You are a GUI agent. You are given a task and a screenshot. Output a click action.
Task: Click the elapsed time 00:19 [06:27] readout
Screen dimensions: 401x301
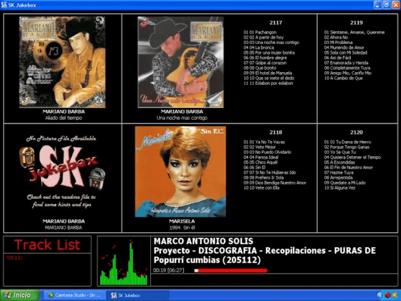169,270
